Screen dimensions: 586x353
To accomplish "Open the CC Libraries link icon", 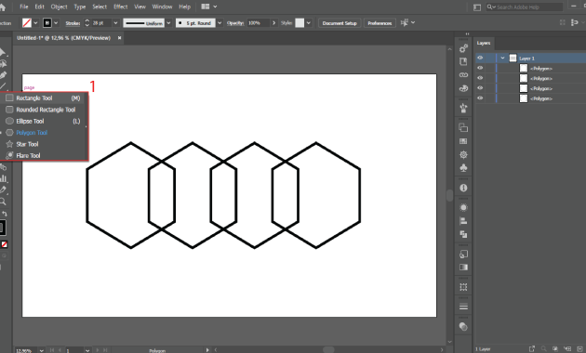I will (463, 75).
